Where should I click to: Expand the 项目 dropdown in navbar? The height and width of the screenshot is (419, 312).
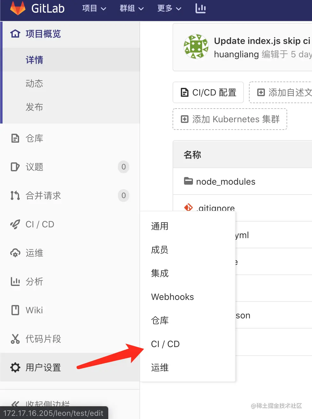[94, 8]
